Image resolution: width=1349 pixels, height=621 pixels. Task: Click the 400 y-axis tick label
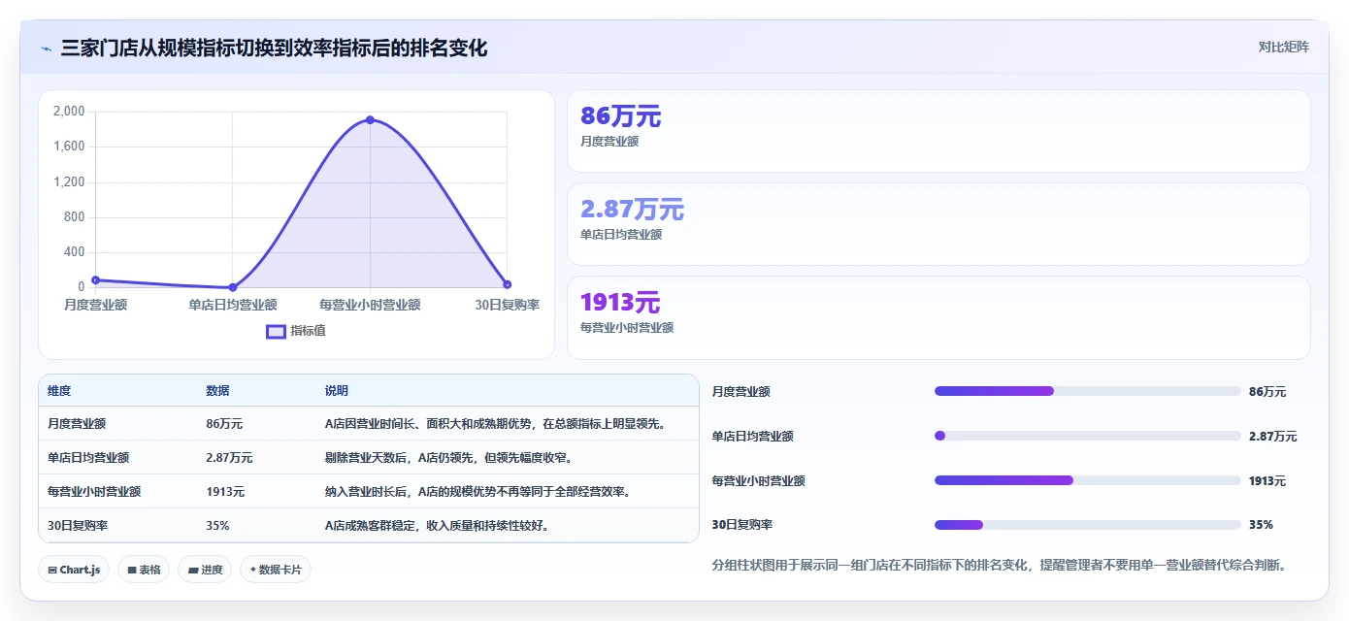pyautogui.click(x=74, y=252)
